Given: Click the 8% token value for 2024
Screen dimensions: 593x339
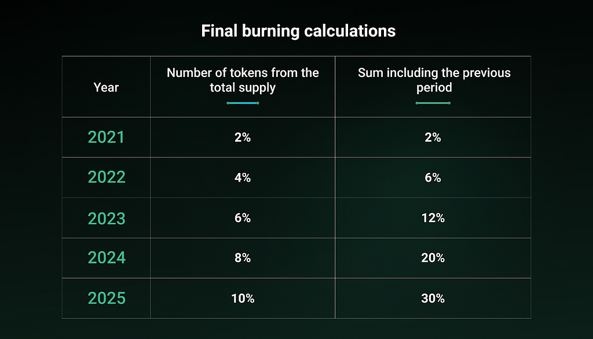Looking at the screenshot, I should click(x=243, y=258).
